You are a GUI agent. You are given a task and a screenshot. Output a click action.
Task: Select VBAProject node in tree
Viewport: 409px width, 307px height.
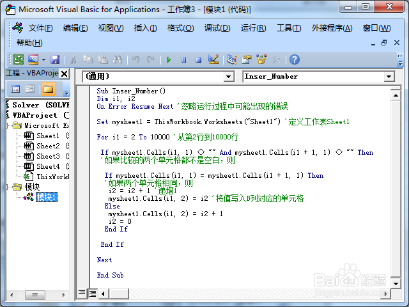(41, 115)
